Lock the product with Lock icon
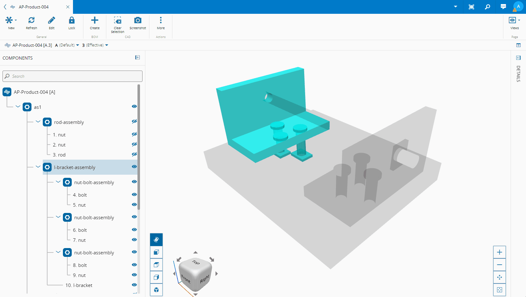Image resolution: width=526 pixels, height=297 pixels. (72, 21)
